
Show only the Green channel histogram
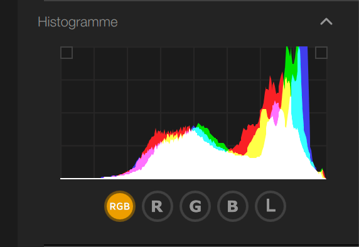click(195, 206)
